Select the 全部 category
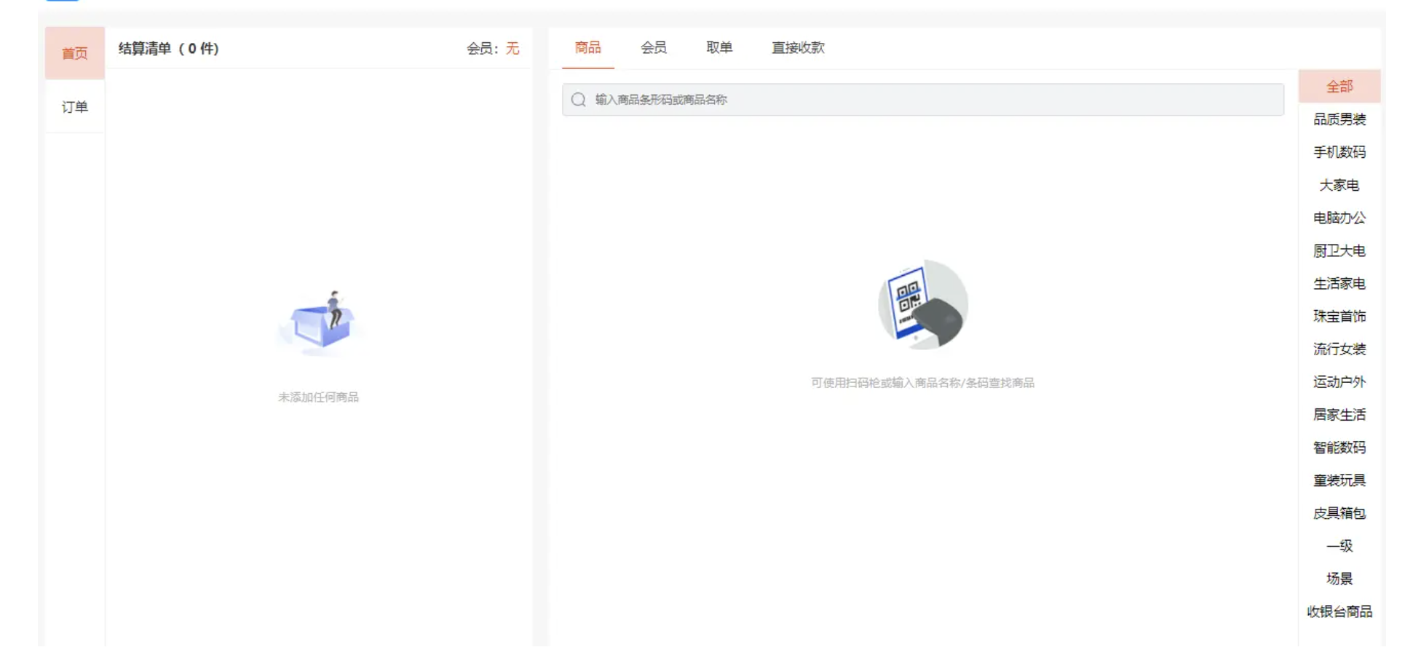Image resolution: width=1405 pixels, height=658 pixels. [1339, 87]
